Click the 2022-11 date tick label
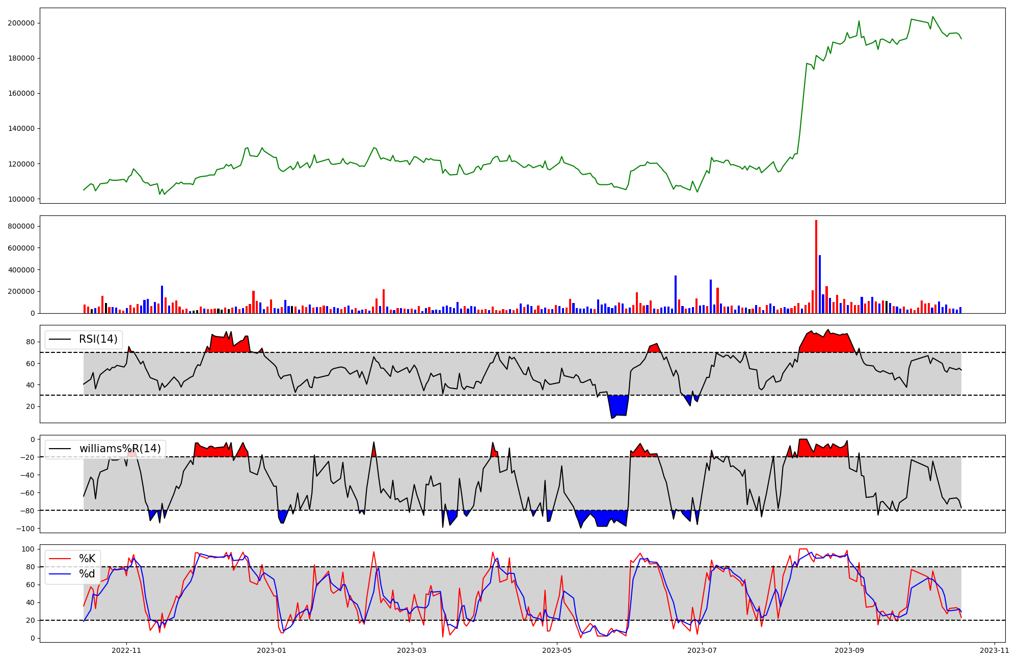Image resolution: width=1019 pixels, height=662 pixels. pyautogui.click(x=126, y=650)
